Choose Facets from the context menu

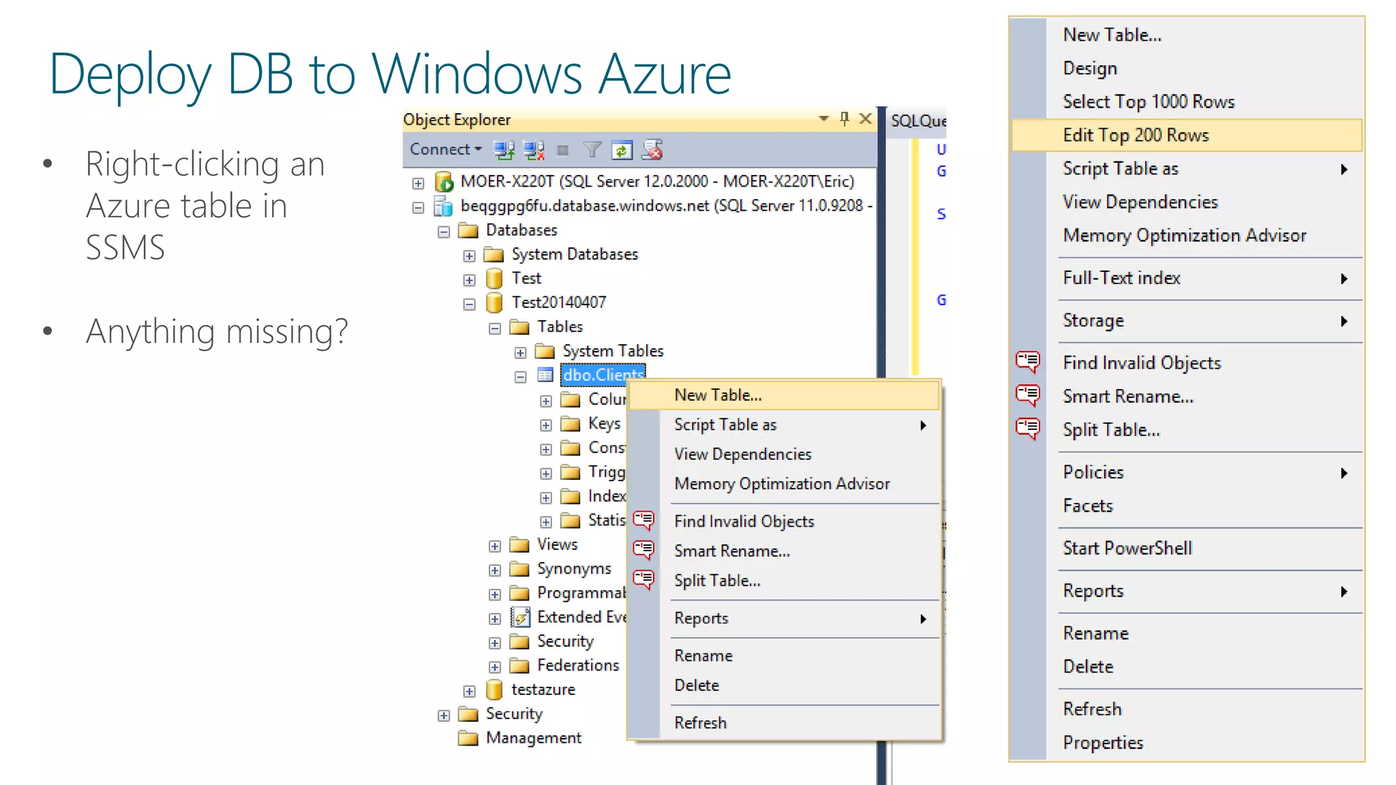[x=1187, y=506]
